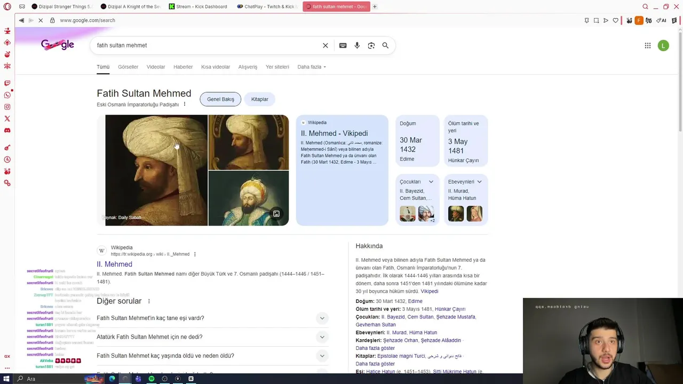
Task: Open the orange F extension icon
Action: point(639,20)
